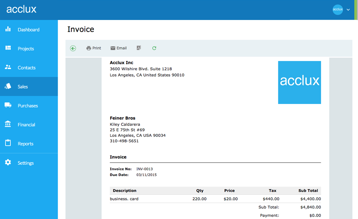The image size is (358, 219).
Task: Click the acclux user avatar
Action: [338, 10]
